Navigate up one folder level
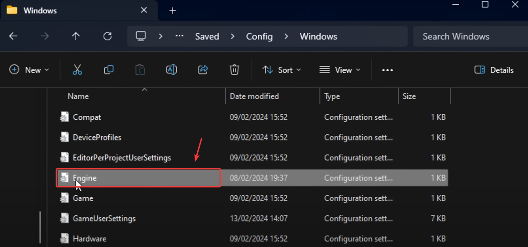Viewport: 528px width, 247px height. (x=76, y=36)
